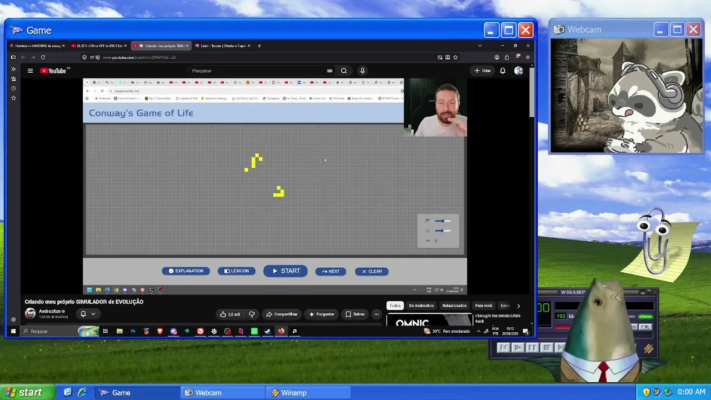Toggle the channel notification bell
This screenshot has height=400, width=711.
[x=83, y=314]
